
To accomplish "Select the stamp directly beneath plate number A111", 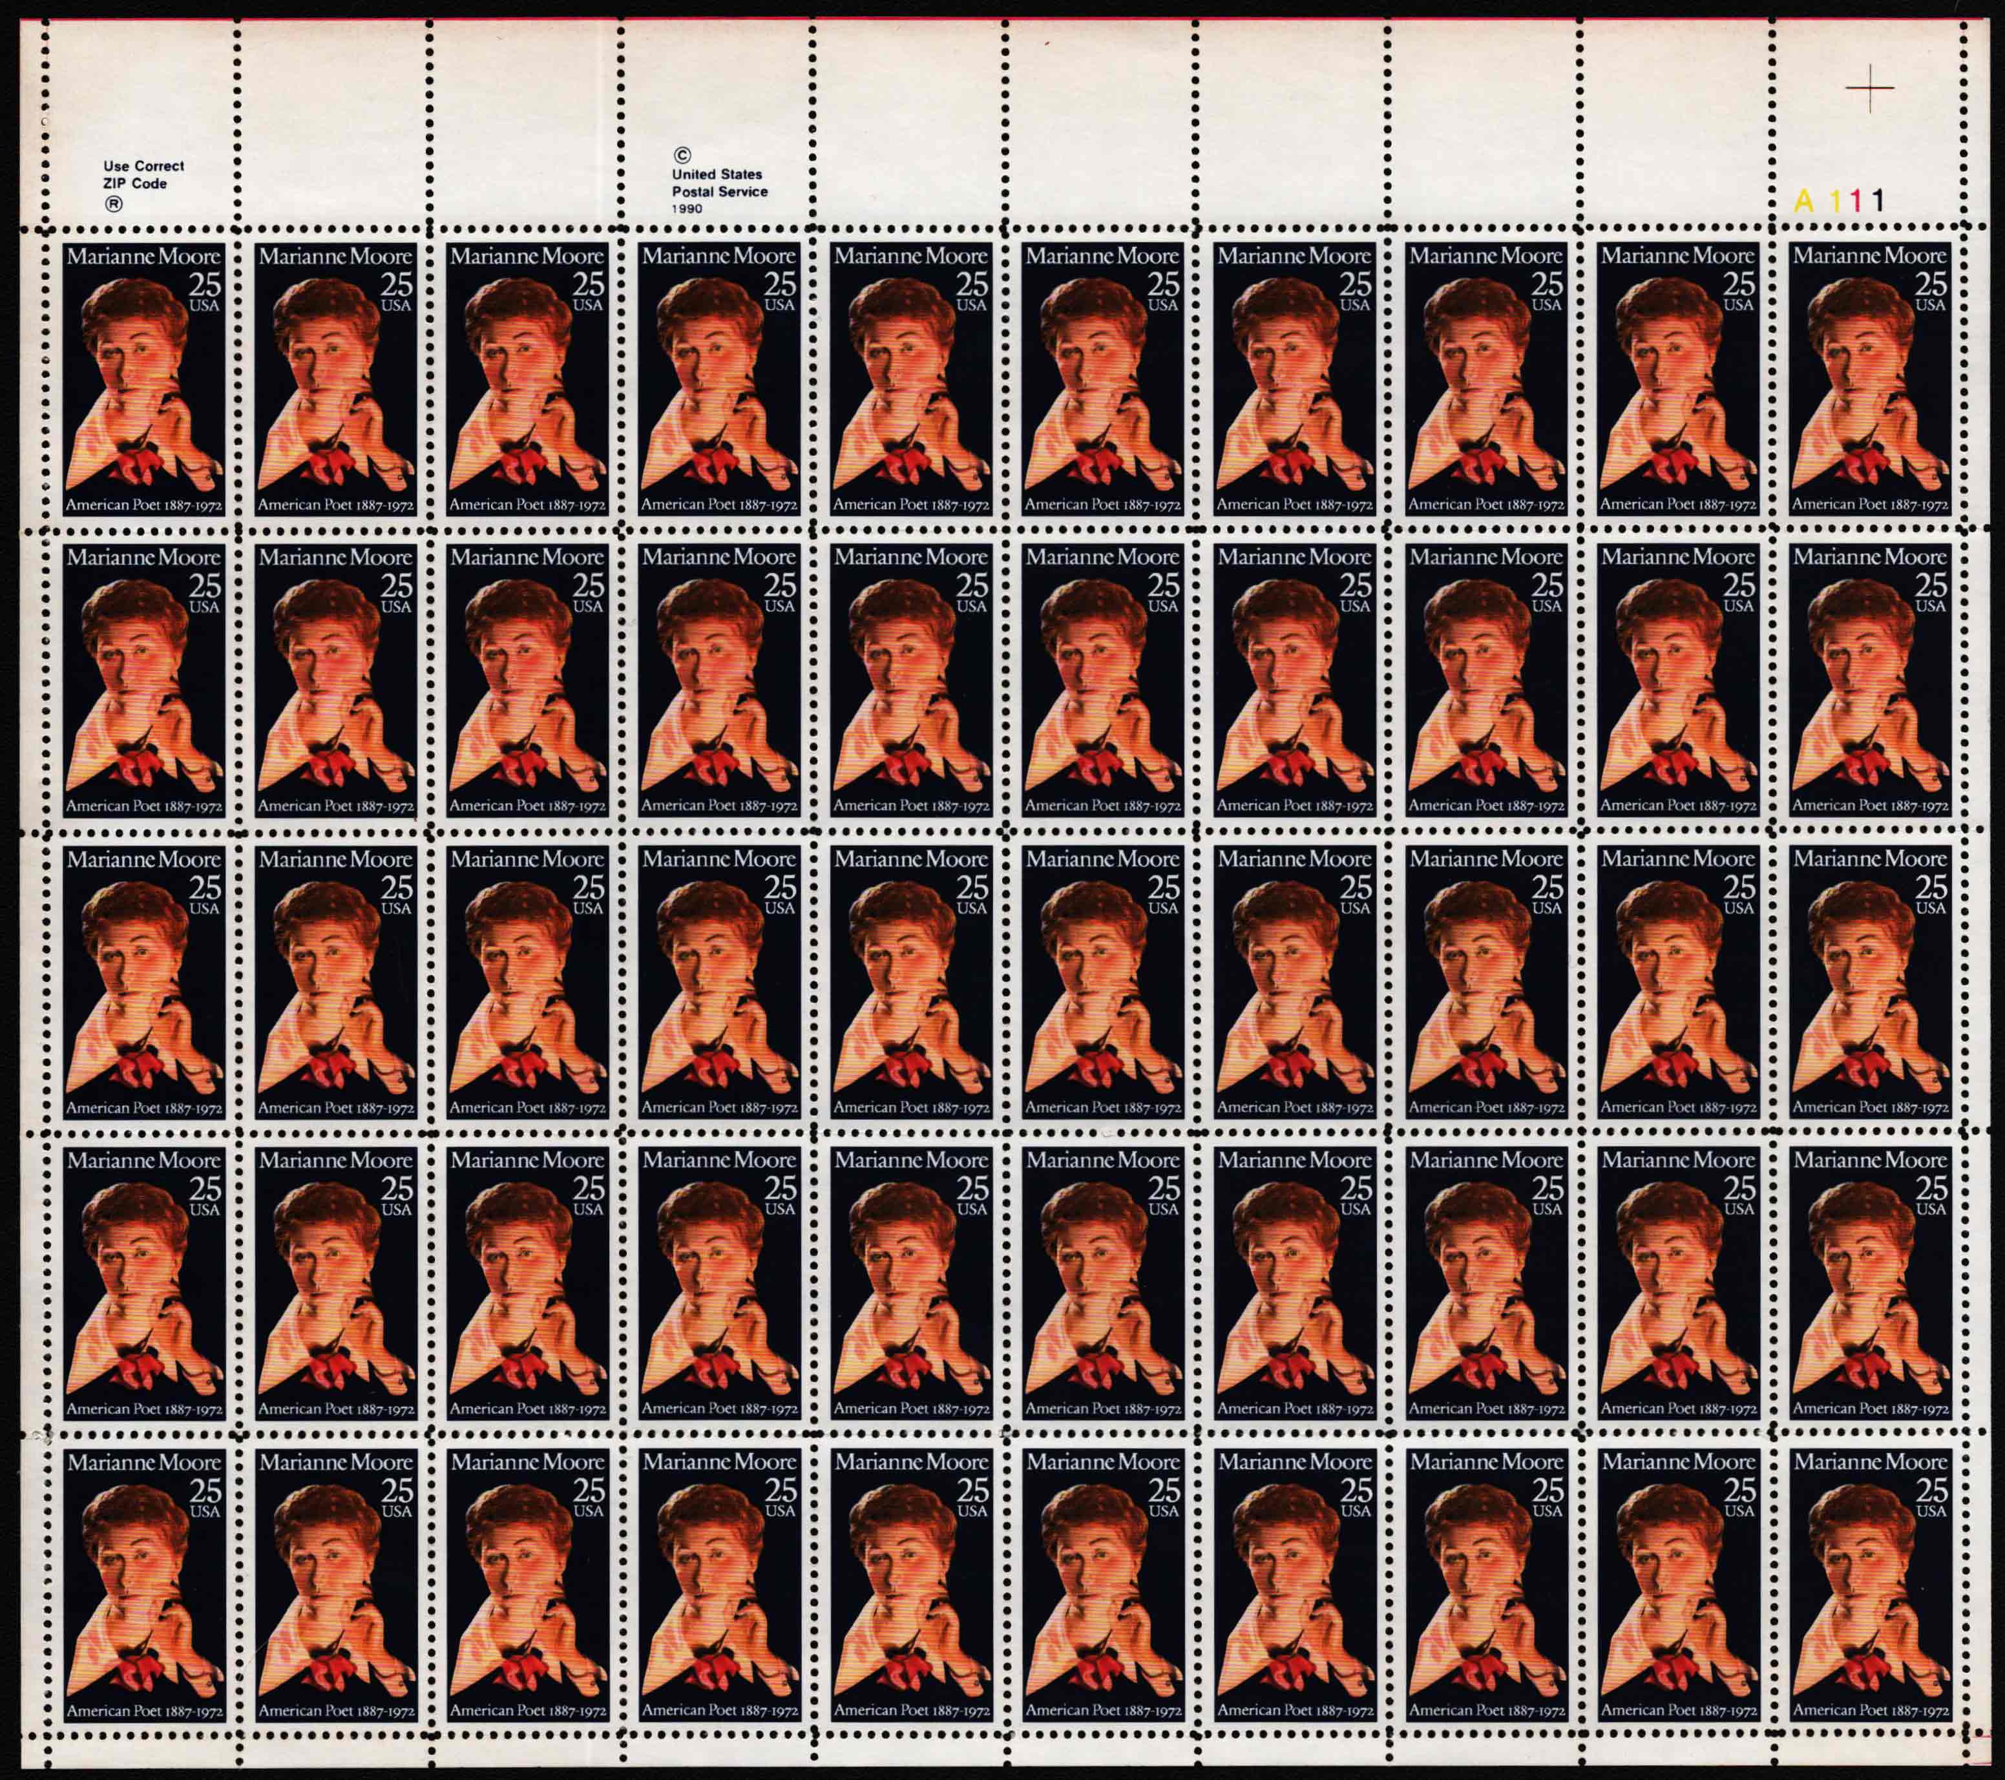I will (x=1870, y=379).
